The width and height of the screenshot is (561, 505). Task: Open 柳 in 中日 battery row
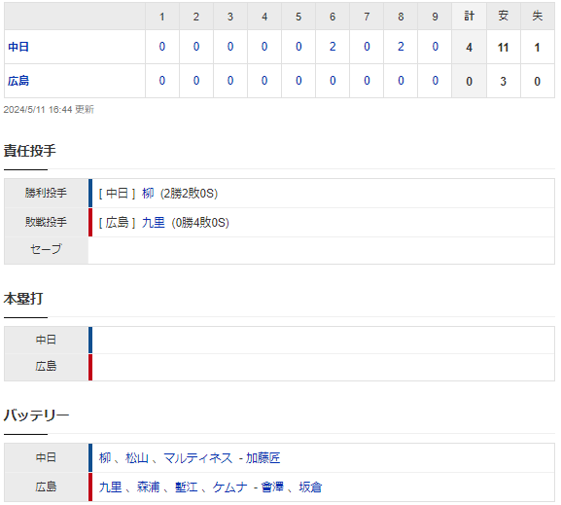pos(105,457)
